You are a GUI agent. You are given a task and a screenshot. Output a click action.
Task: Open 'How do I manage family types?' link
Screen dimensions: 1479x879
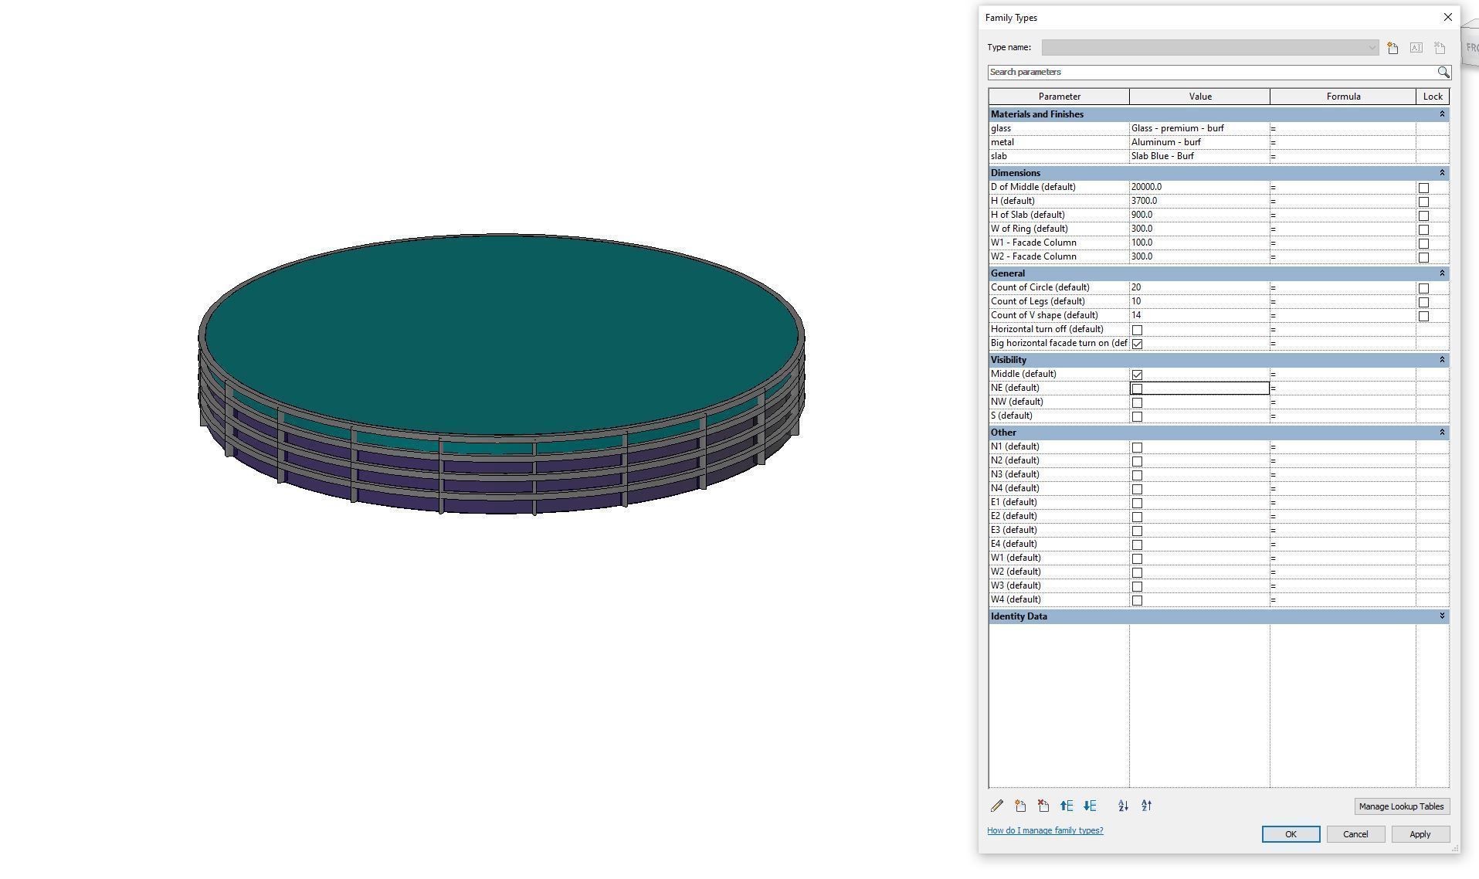coord(1045,831)
